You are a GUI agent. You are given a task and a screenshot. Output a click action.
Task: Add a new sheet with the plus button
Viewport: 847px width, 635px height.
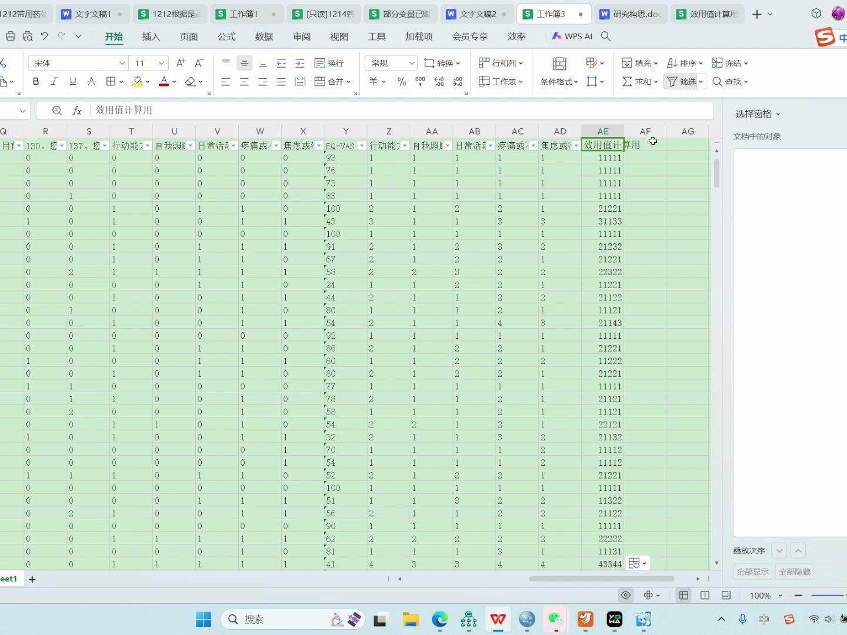(32, 579)
